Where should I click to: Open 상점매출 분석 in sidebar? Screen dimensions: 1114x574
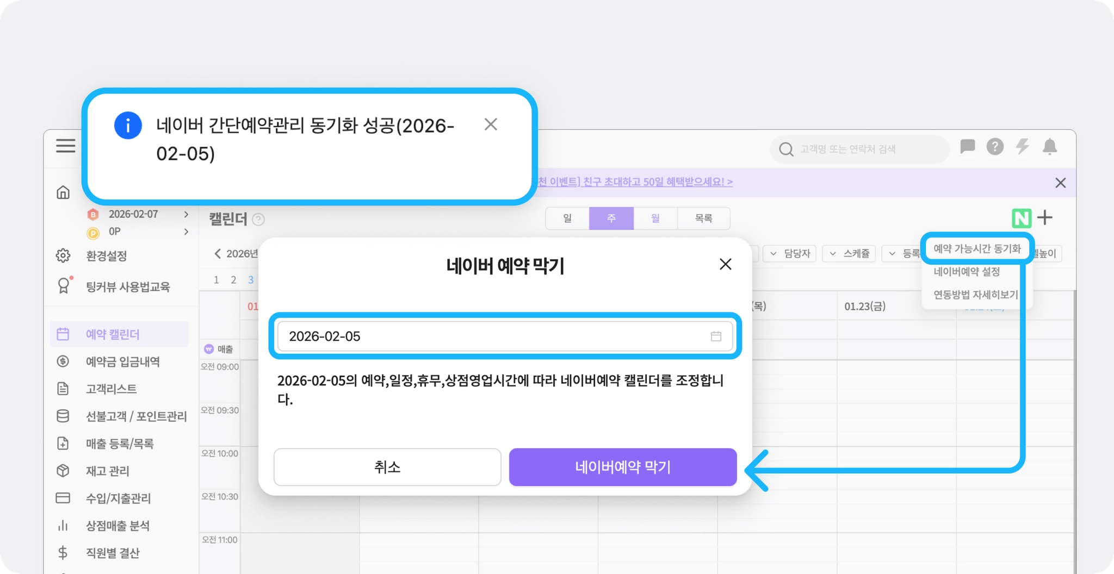pos(117,526)
